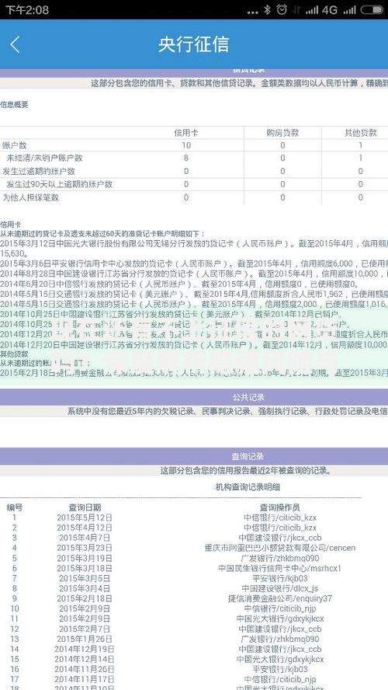Tap the 2014年6月20日中信银行 record line
The width and height of the screenshot is (388, 690).
[x=180, y=284]
